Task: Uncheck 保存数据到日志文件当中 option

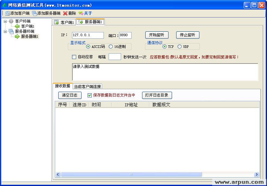Action: (90, 95)
